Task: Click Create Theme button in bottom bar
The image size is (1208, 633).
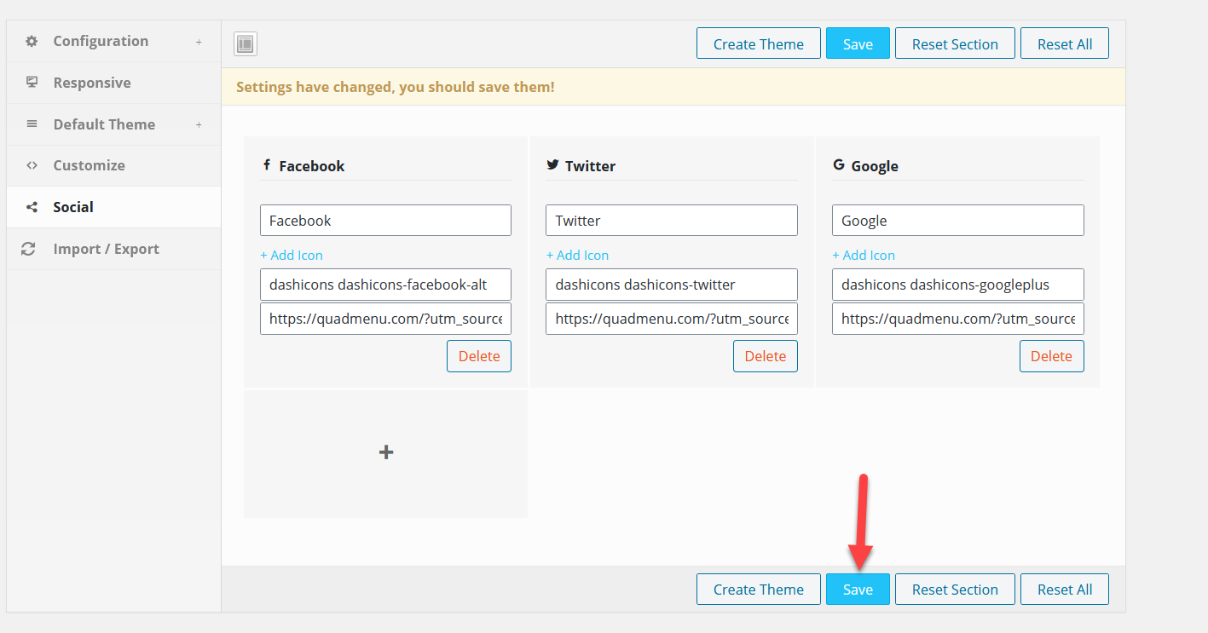Action: click(759, 589)
